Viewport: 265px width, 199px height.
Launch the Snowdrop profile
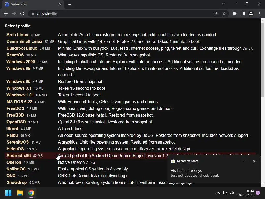tap(17, 183)
